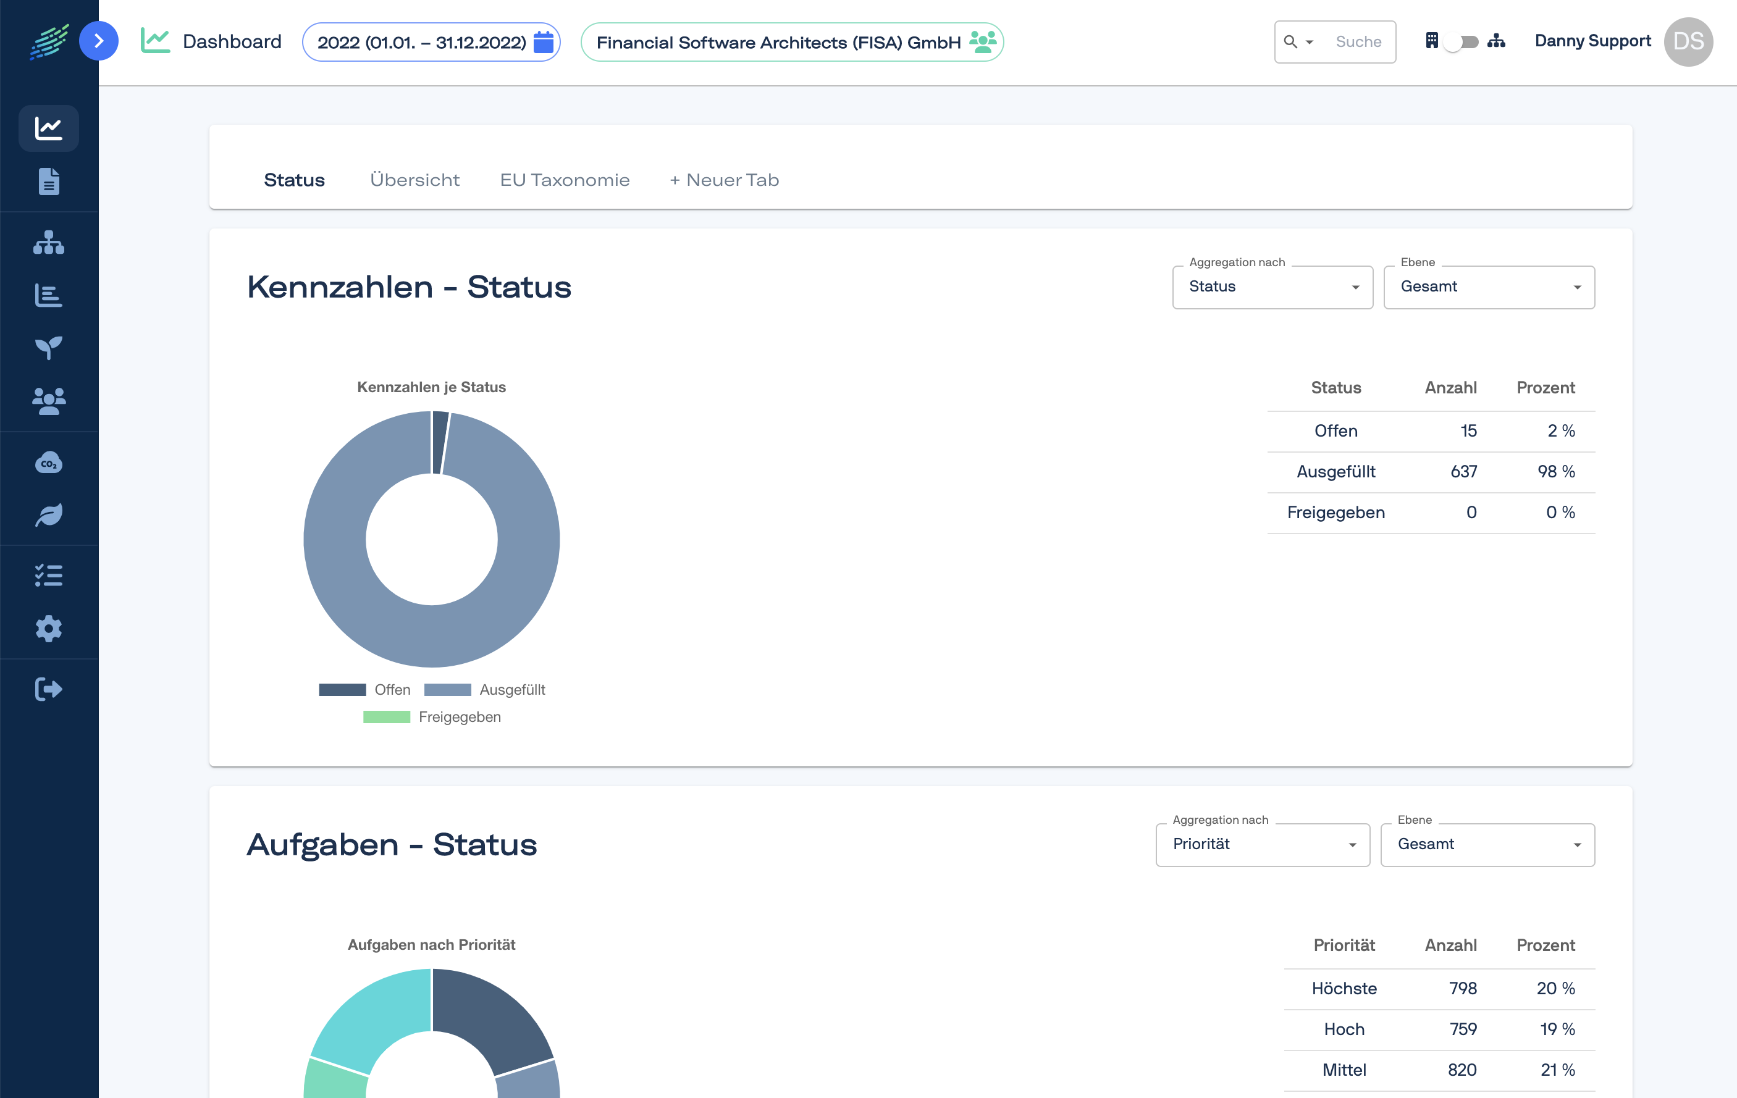Open the bar chart list icon in sidebar

click(48, 295)
